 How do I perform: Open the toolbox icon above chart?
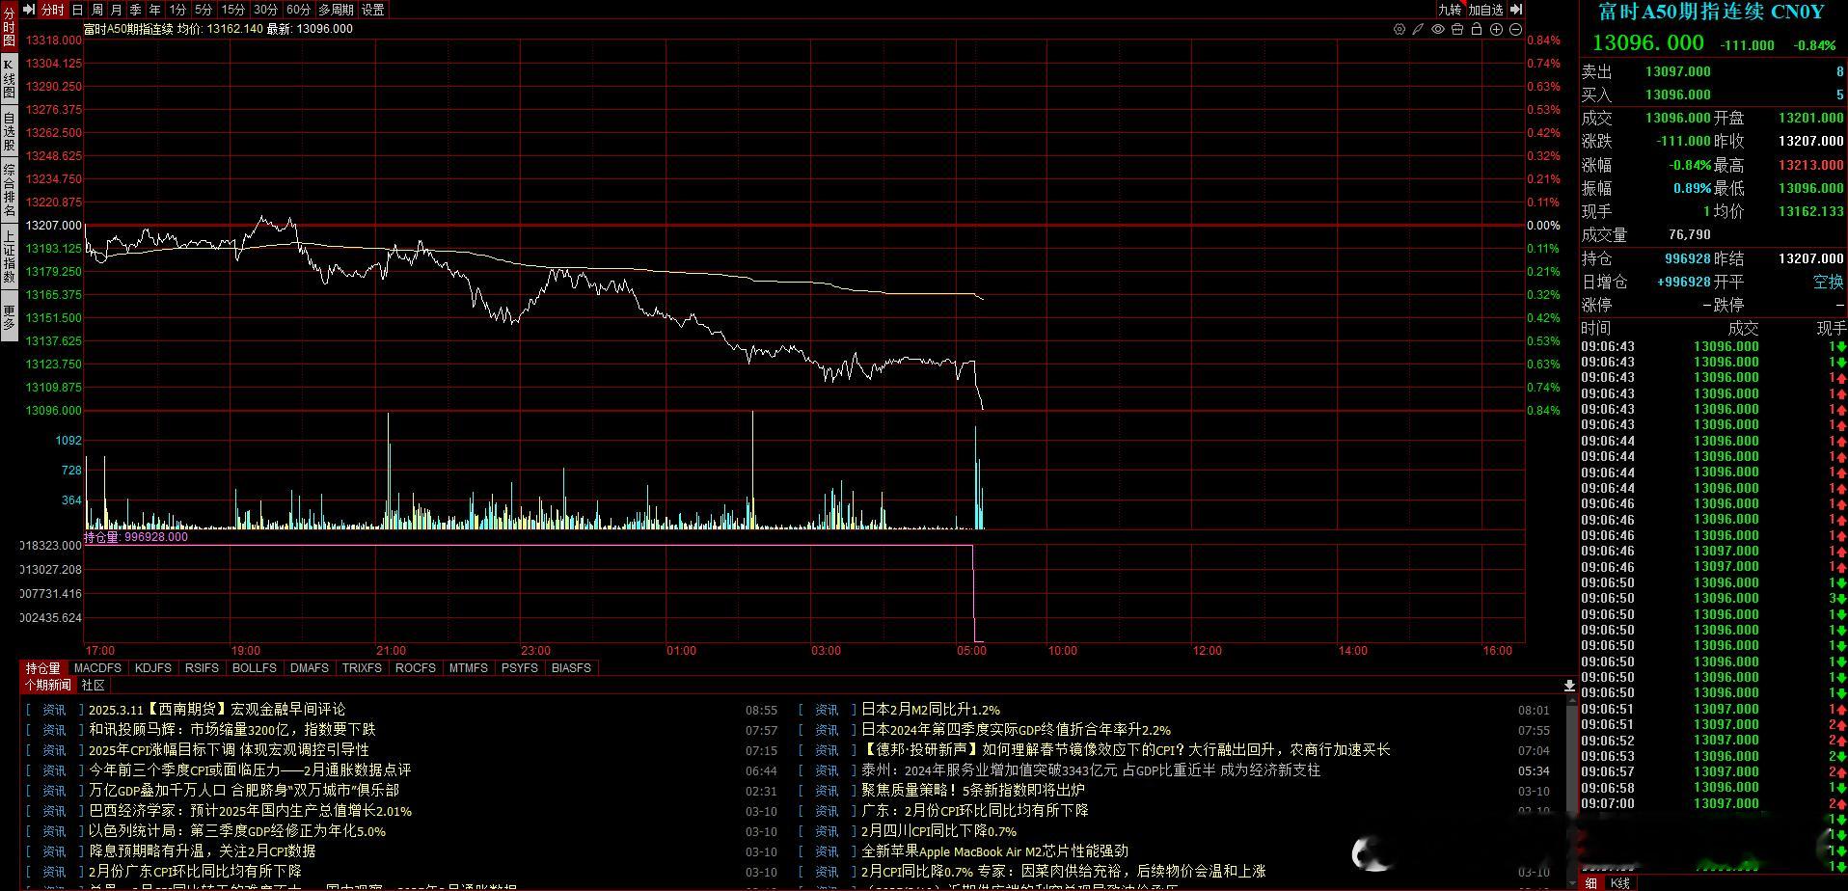coord(1457,29)
